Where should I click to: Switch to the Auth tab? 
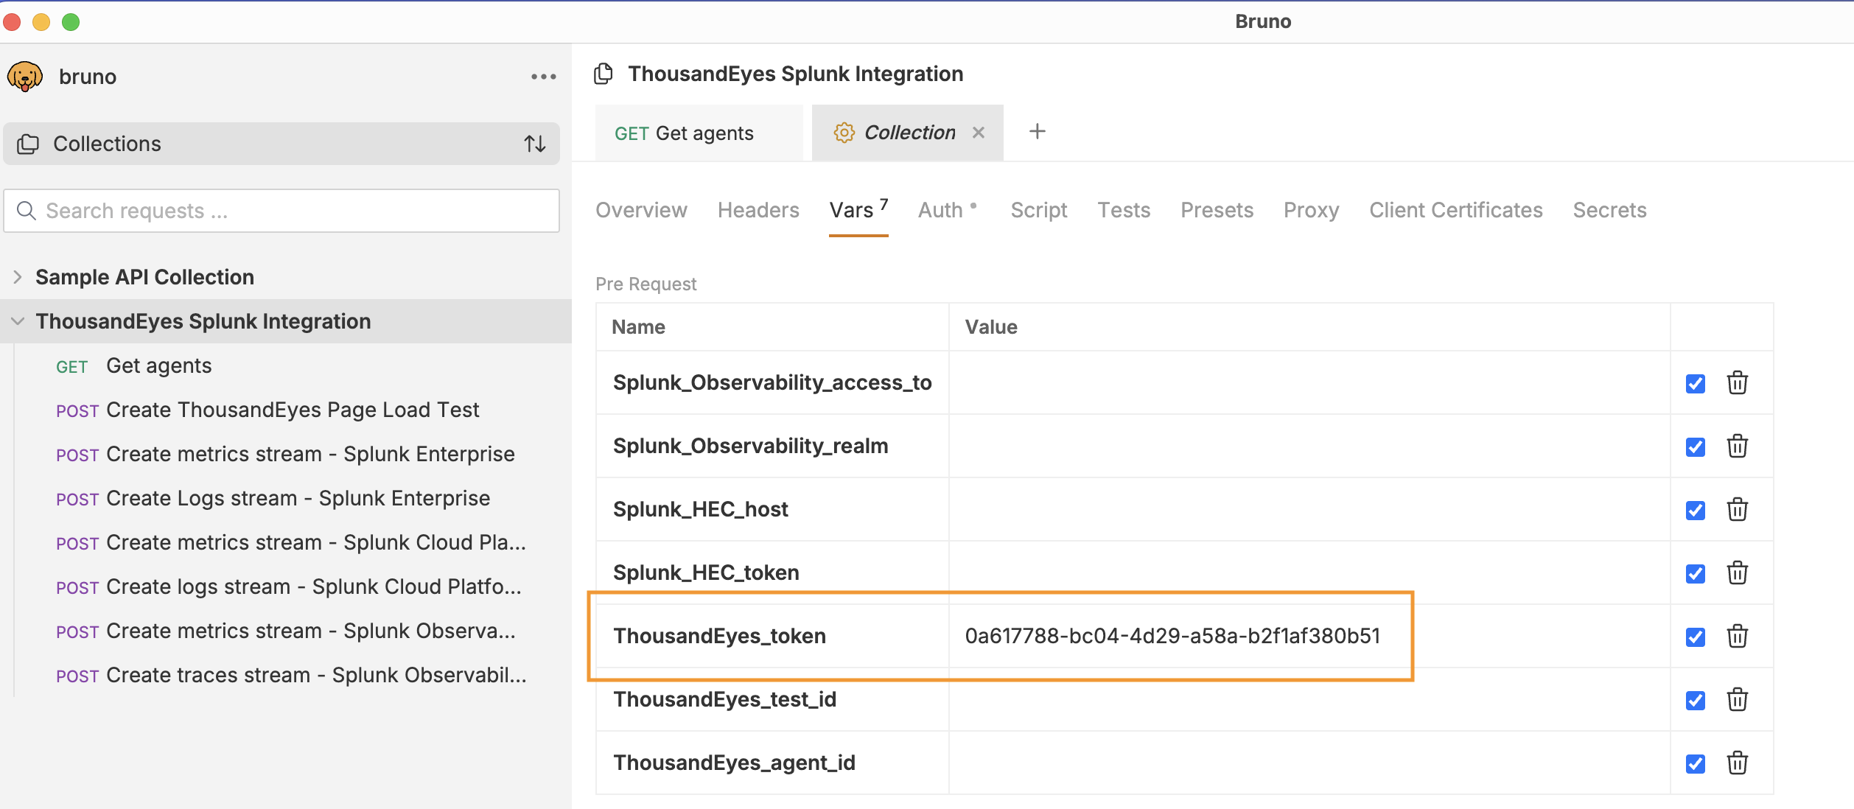point(940,211)
